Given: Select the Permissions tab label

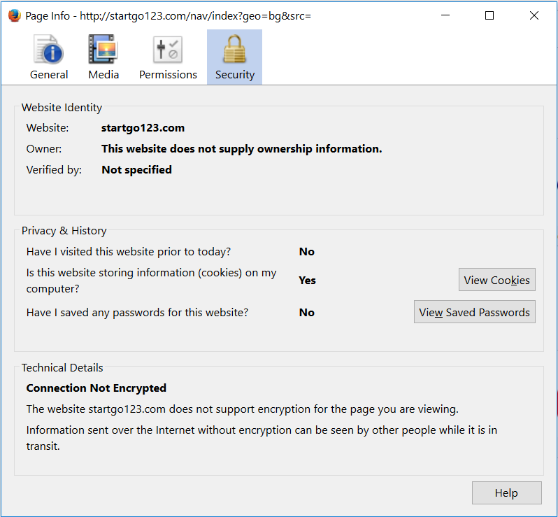Looking at the screenshot, I should pyautogui.click(x=168, y=75).
